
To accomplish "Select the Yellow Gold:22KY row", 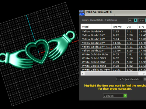I will [113, 51].
